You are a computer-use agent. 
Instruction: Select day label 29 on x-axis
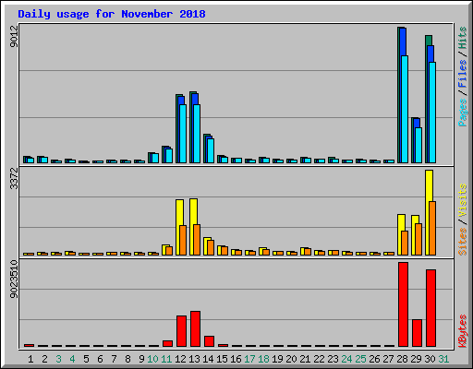(416, 359)
